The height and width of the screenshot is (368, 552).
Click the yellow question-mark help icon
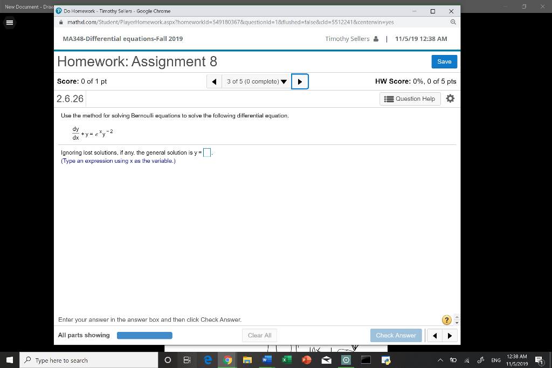[446, 320]
